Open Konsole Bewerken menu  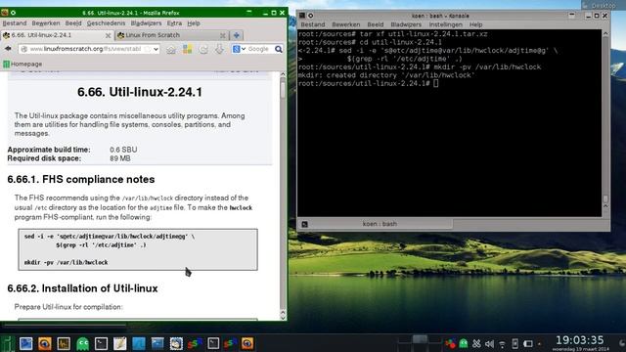coord(345,24)
